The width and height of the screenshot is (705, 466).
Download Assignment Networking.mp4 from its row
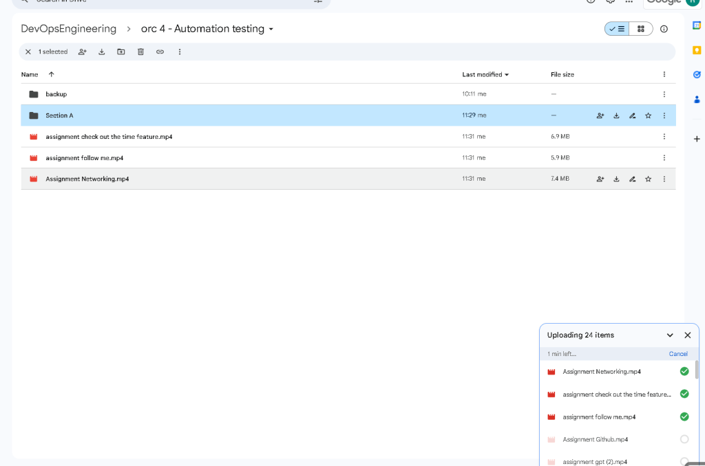[616, 179]
